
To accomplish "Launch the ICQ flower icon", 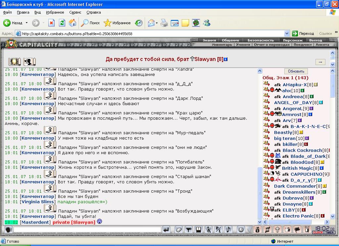I will click(x=196, y=23).
